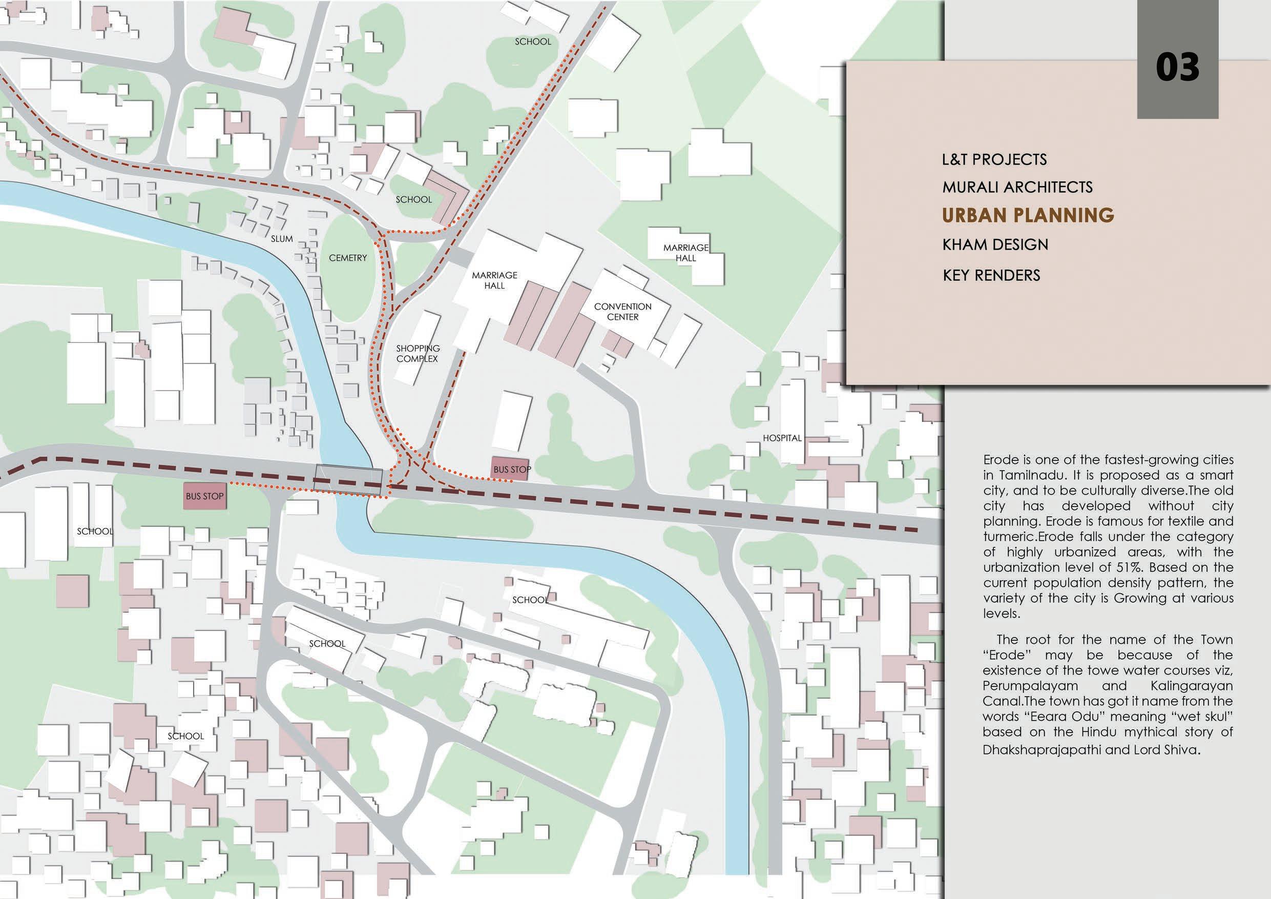Click the URBAN PLANNING heading
The height and width of the screenshot is (899, 1271).
click(1028, 215)
